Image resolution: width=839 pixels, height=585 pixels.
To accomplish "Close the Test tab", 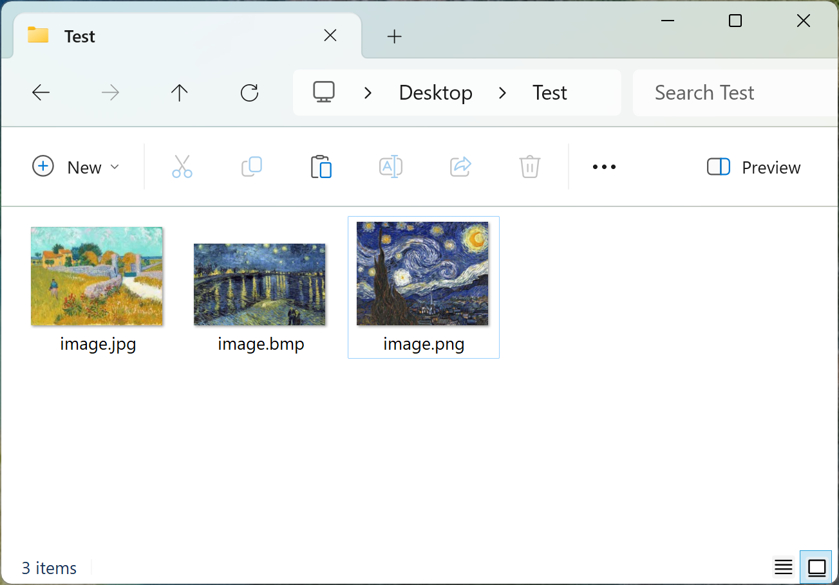I will click(330, 36).
